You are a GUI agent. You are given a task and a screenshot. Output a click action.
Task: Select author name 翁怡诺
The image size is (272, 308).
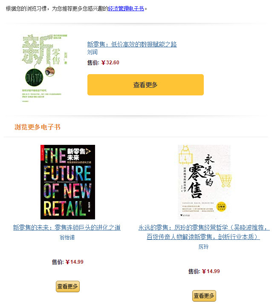[x=67, y=237]
